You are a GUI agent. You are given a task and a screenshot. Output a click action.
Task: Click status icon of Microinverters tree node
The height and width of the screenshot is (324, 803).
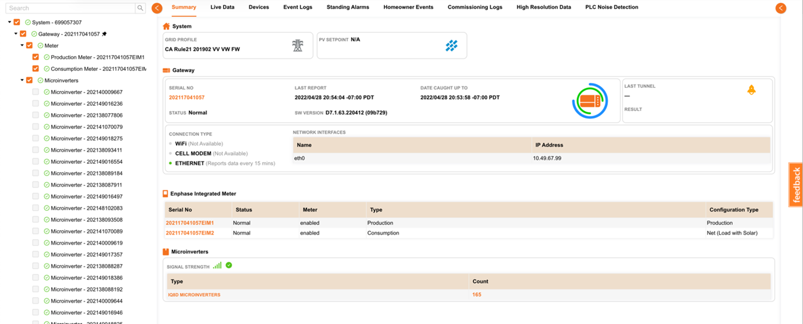40,81
